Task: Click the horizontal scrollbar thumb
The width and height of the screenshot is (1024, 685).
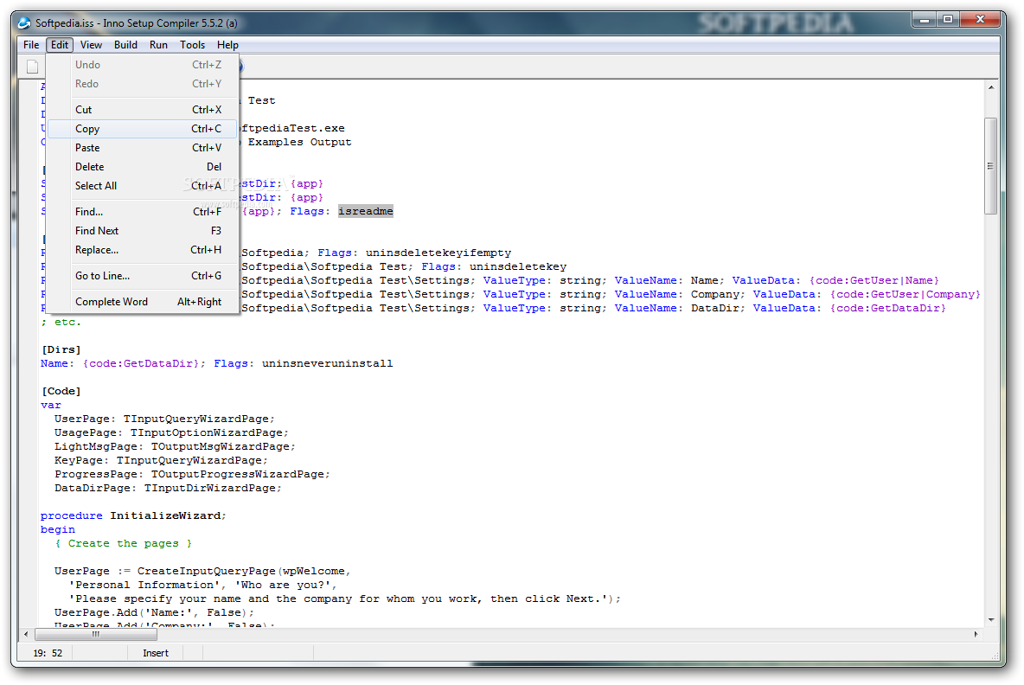Action: pyautogui.click(x=95, y=634)
